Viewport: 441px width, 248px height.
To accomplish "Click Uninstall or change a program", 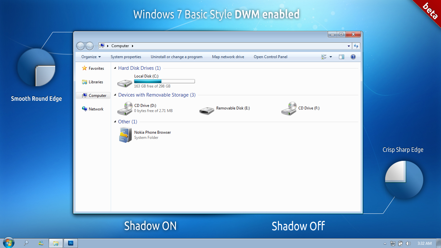I will pyautogui.click(x=177, y=57).
